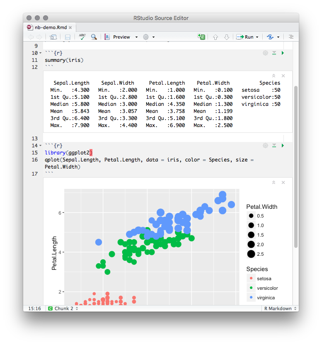The image size is (322, 345).
Task: Click the 15:16 cursor position indicator
Action: pyautogui.click(x=34, y=308)
